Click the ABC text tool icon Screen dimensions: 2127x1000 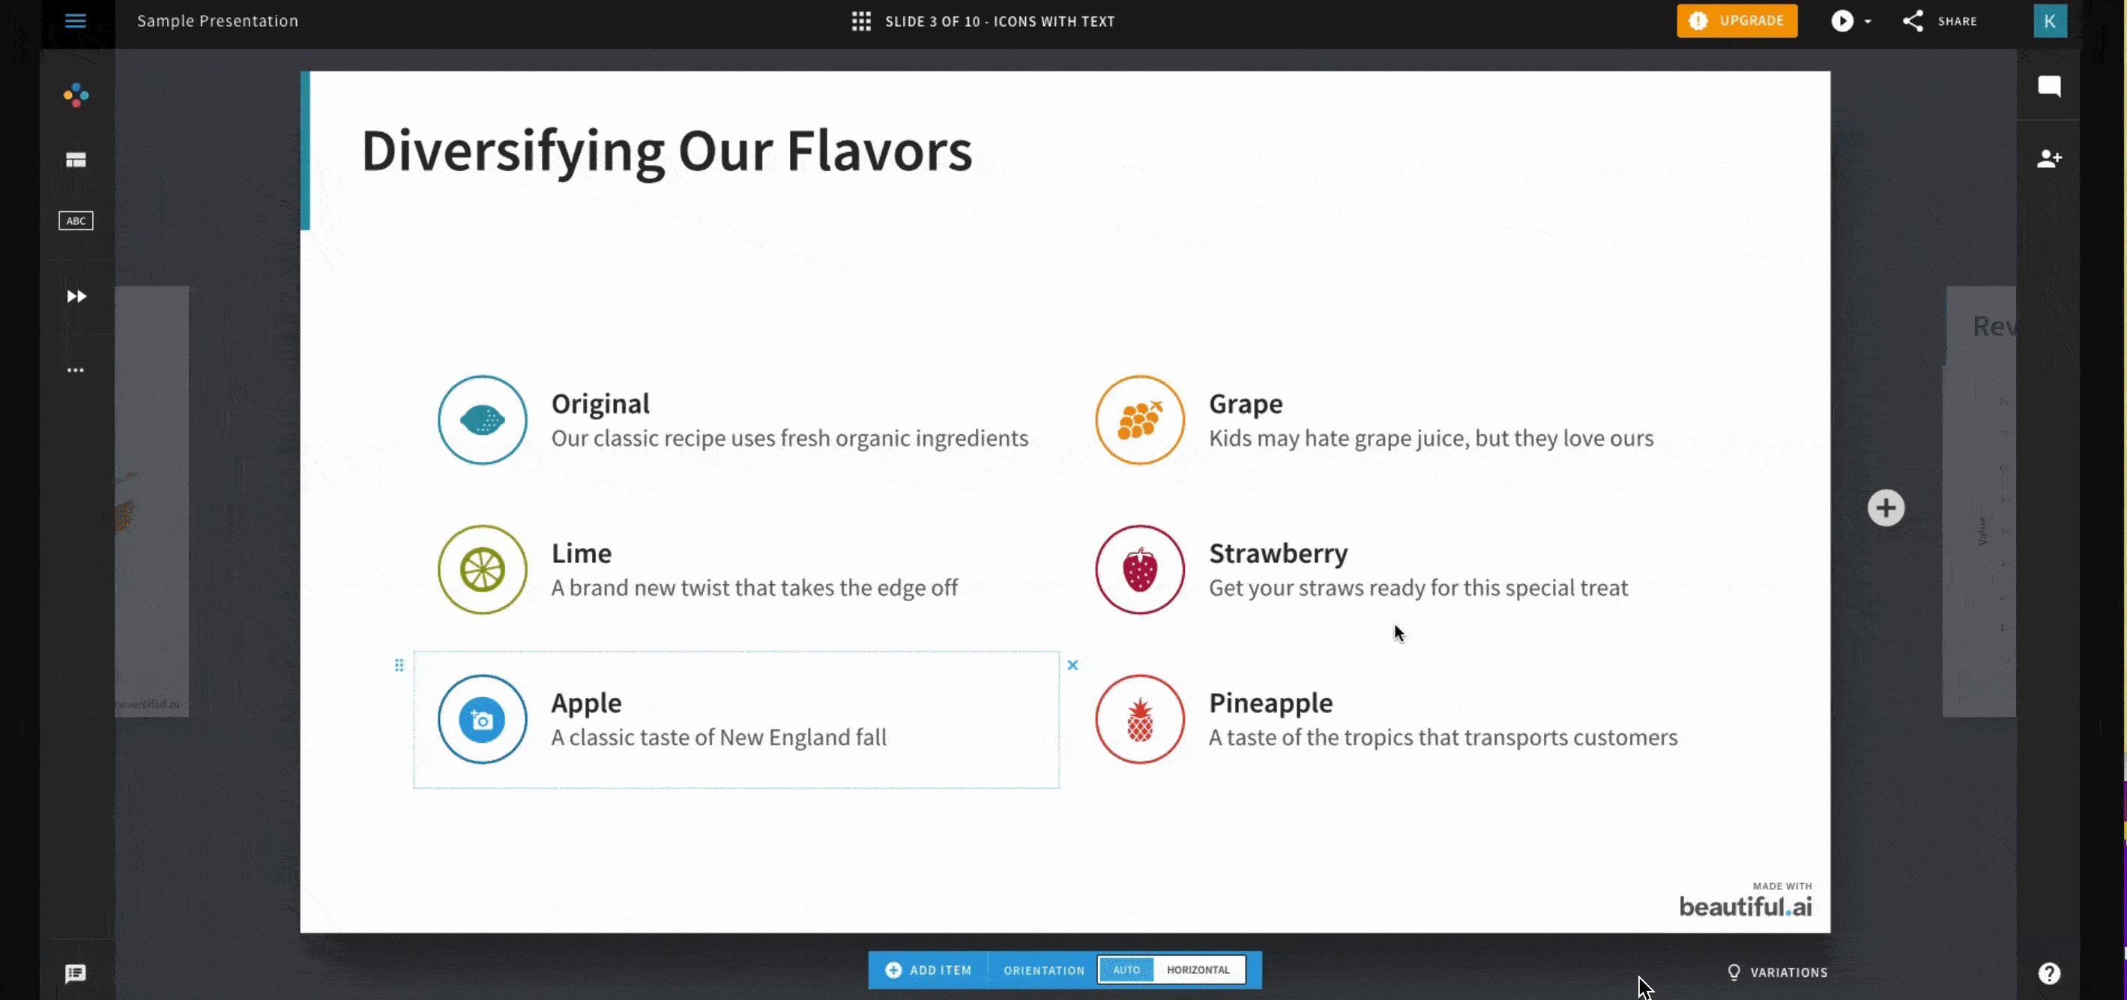click(x=76, y=220)
